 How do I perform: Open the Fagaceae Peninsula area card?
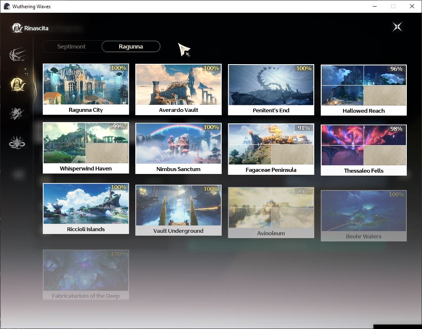coord(271,149)
